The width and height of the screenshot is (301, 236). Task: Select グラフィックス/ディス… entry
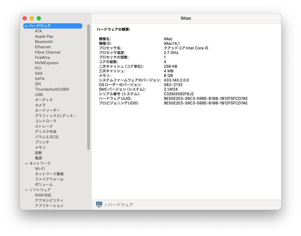(55, 116)
